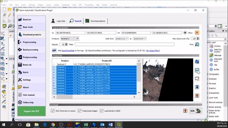
Task: Click the orange plus pointer button
Action: pos(197,33)
